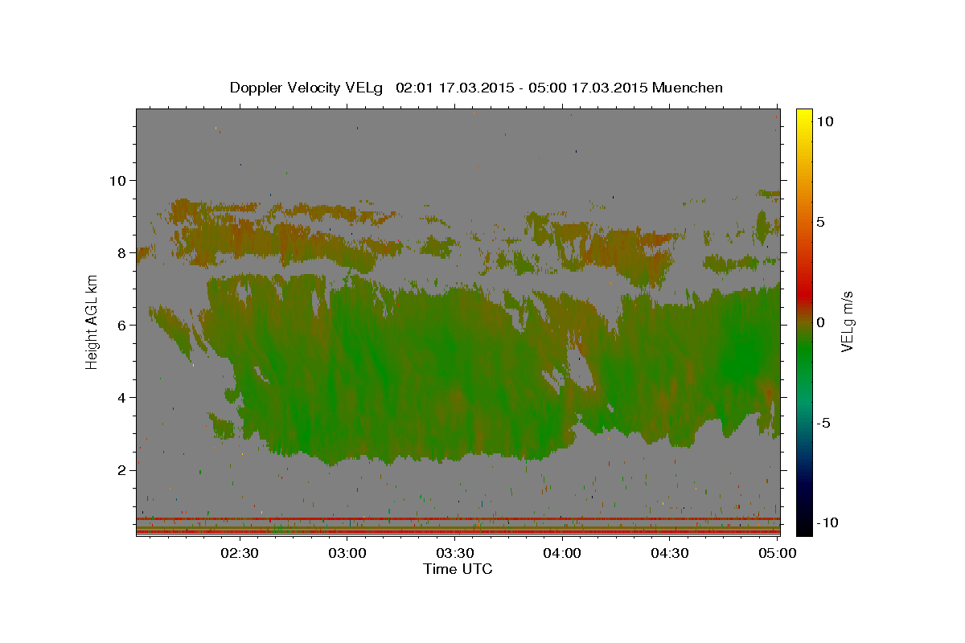Click the colorbar value 0
This screenshot has width=965, height=643.
(x=820, y=322)
